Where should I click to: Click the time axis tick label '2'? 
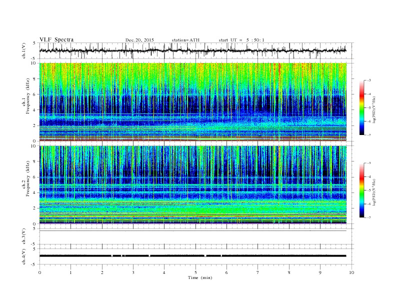pos(102,272)
